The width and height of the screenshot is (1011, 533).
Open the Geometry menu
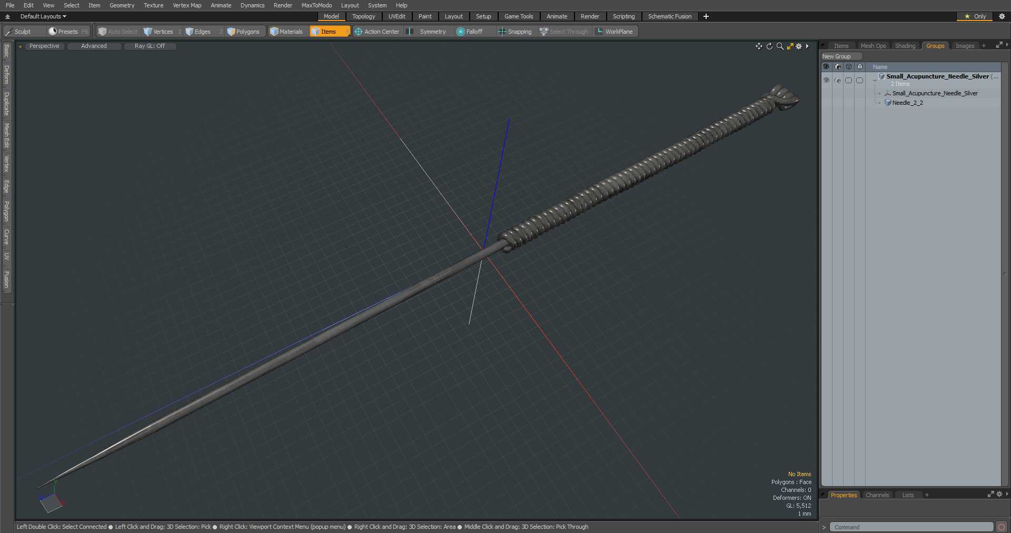[x=122, y=5]
